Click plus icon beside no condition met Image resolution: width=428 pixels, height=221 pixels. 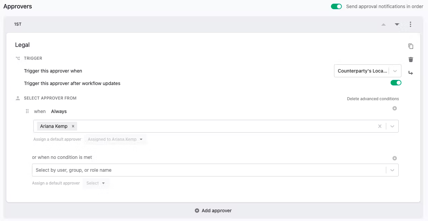(395, 158)
